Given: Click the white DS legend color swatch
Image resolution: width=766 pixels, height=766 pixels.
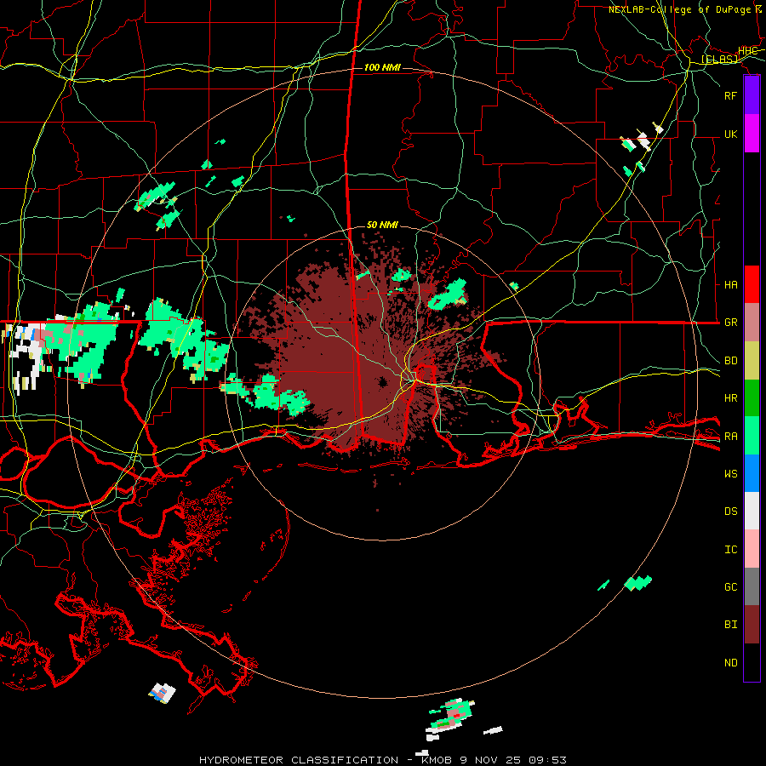Looking at the screenshot, I should (x=752, y=511).
